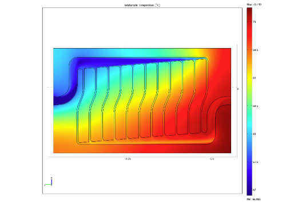Screen dimensions: 286x215
Task: Click the 68 tick label on color legend
Action: [x=254, y=134]
